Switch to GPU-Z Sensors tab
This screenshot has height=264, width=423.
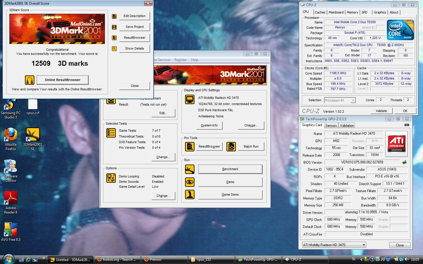pos(331,126)
